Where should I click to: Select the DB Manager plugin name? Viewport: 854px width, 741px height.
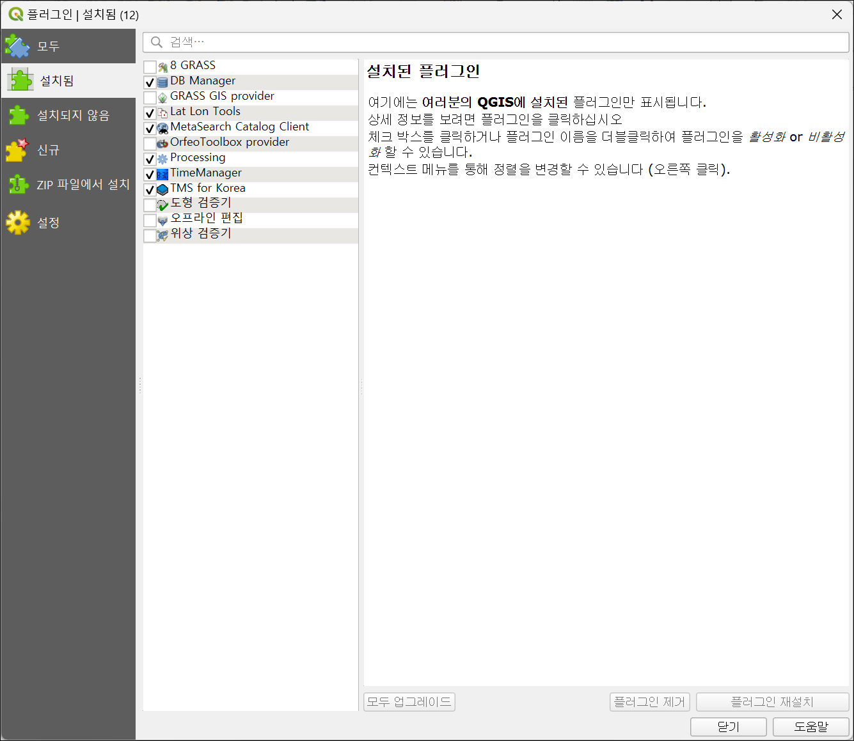coord(203,81)
